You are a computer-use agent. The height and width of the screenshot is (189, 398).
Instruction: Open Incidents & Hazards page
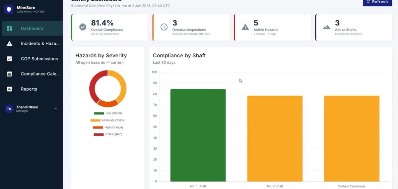click(32, 44)
